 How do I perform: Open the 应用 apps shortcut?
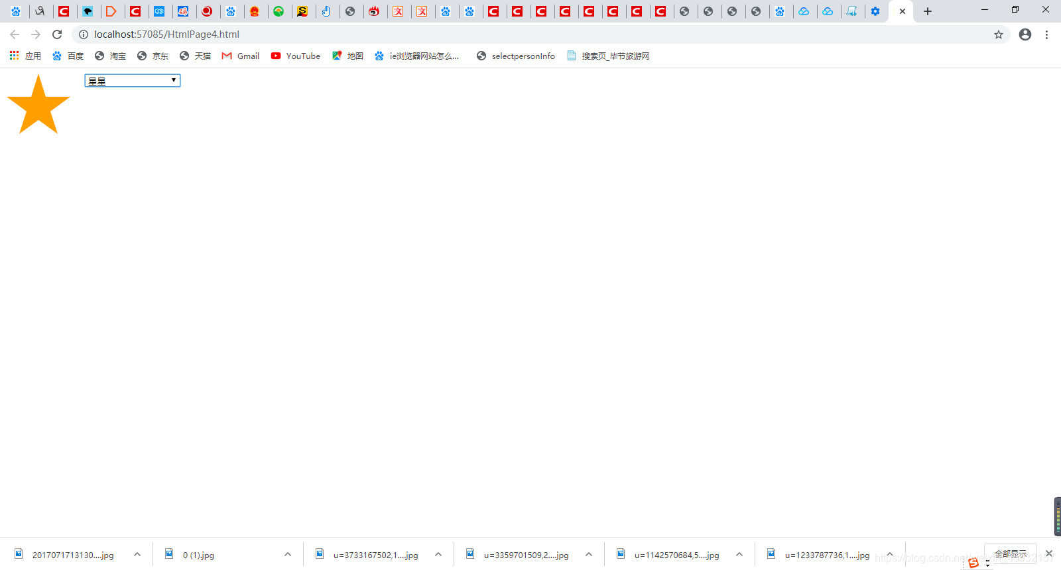[x=25, y=56]
